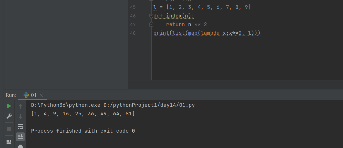Image resolution: width=343 pixels, height=148 pixels.
Task: Click the 'index' function name
Action: click(174, 16)
